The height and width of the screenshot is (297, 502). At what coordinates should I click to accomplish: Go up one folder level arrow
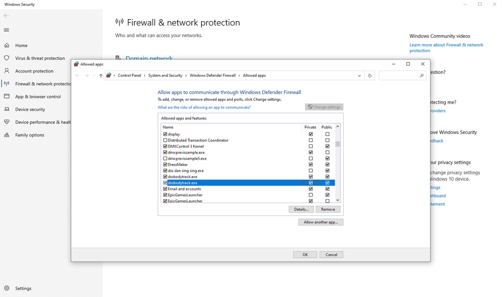tap(101, 75)
